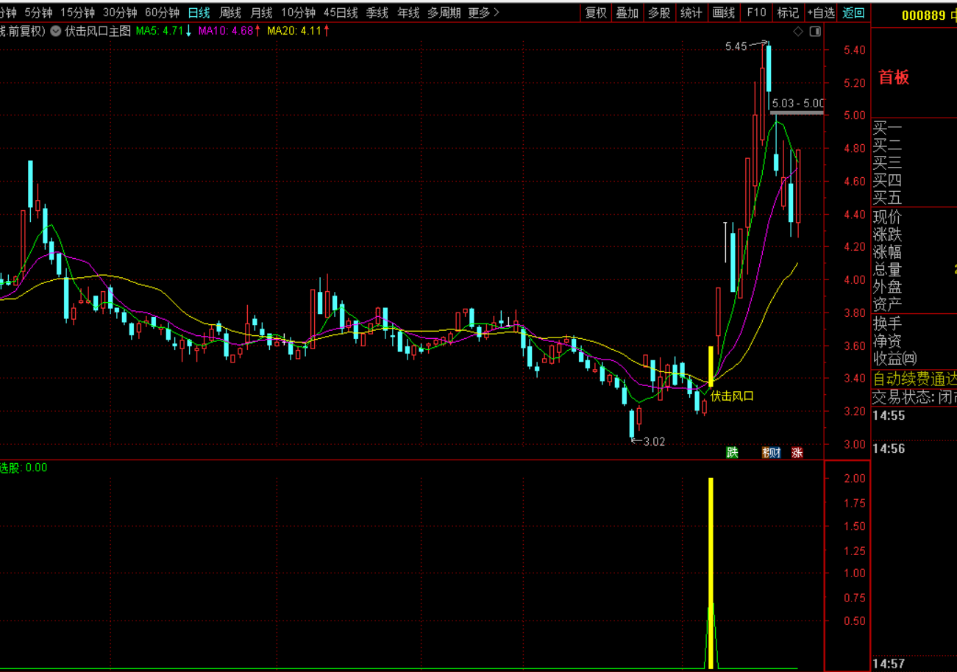Open the indicator dropdown before 伏击风口主图
957x672 pixels.
point(56,31)
